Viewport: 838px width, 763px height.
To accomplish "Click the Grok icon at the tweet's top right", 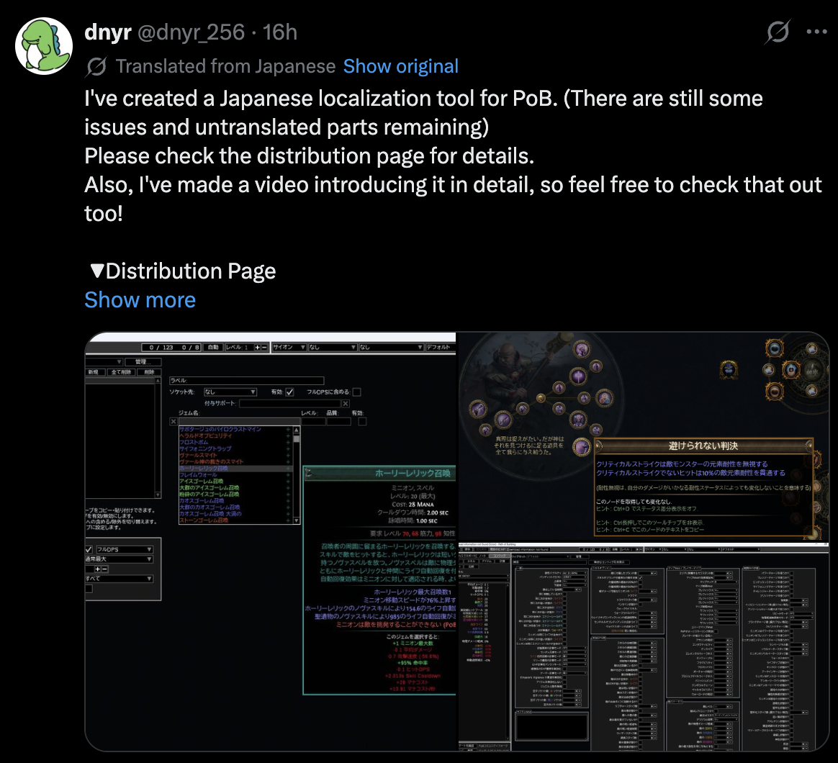I will click(778, 32).
